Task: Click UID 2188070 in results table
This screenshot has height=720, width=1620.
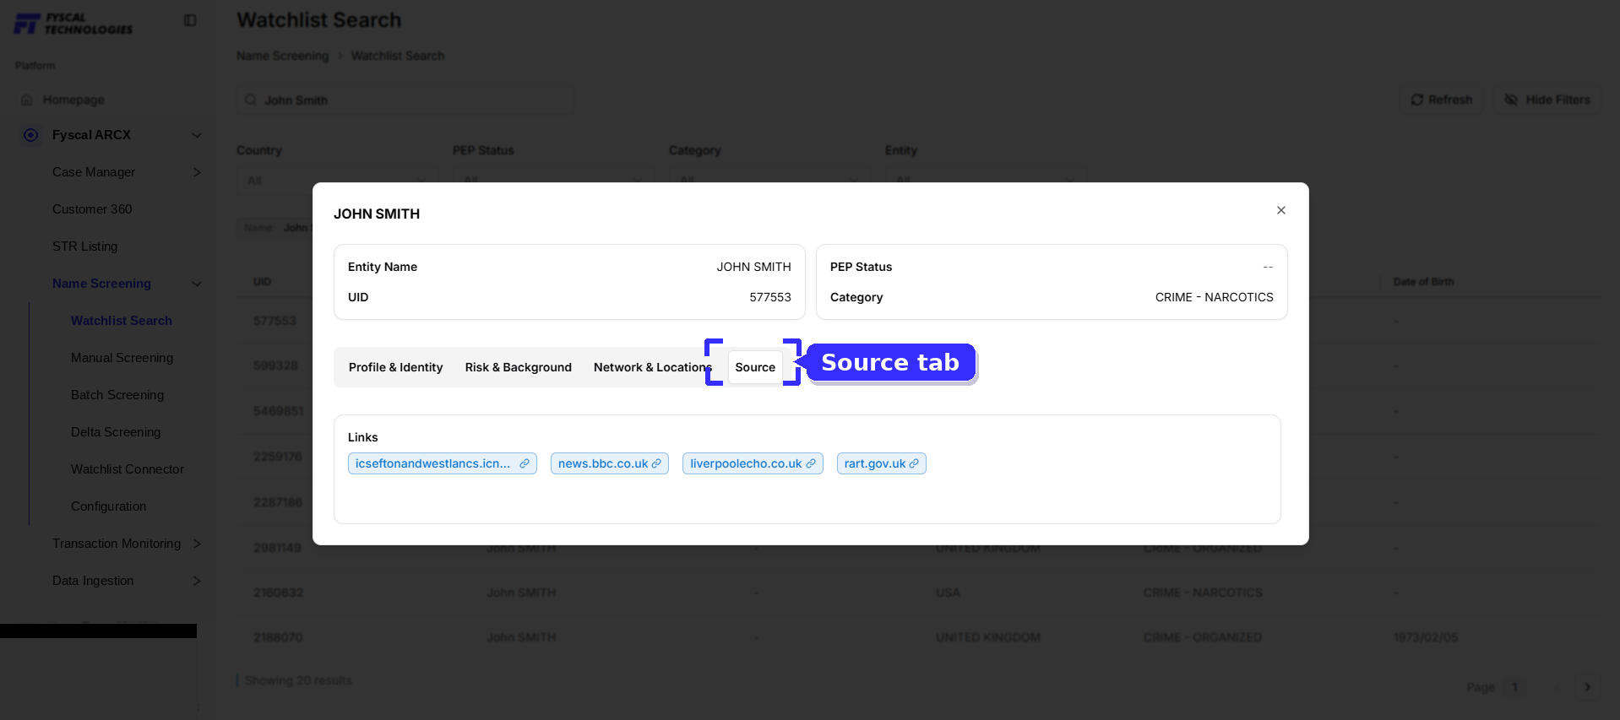Action: (278, 637)
